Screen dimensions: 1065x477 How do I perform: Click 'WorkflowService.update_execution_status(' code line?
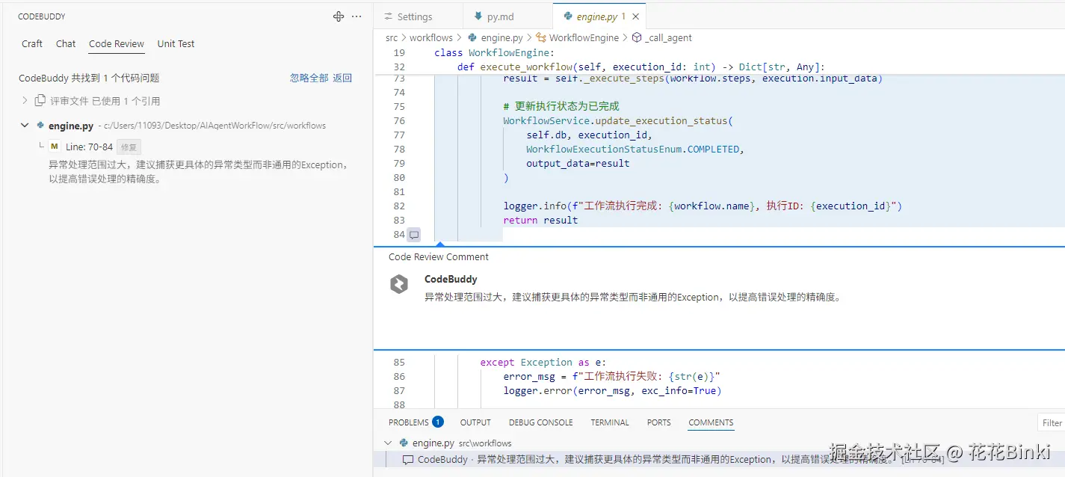[618, 120]
